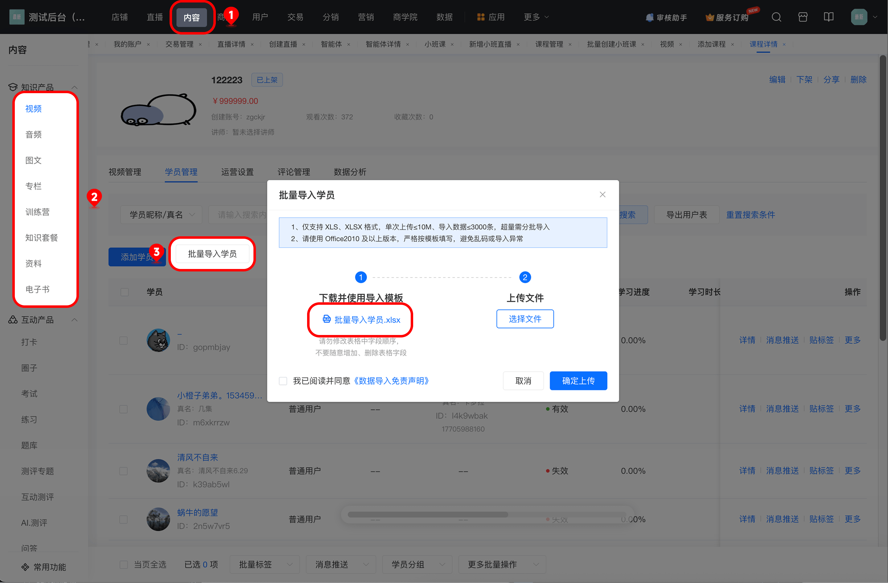Open the help book icon in top bar
Image resolution: width=888 pixels, height=583 pixels.
click(x=829, y=17)
